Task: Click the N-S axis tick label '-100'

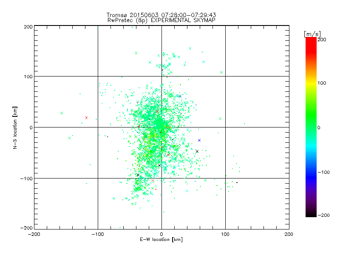Action: click(x=26, y=178)
